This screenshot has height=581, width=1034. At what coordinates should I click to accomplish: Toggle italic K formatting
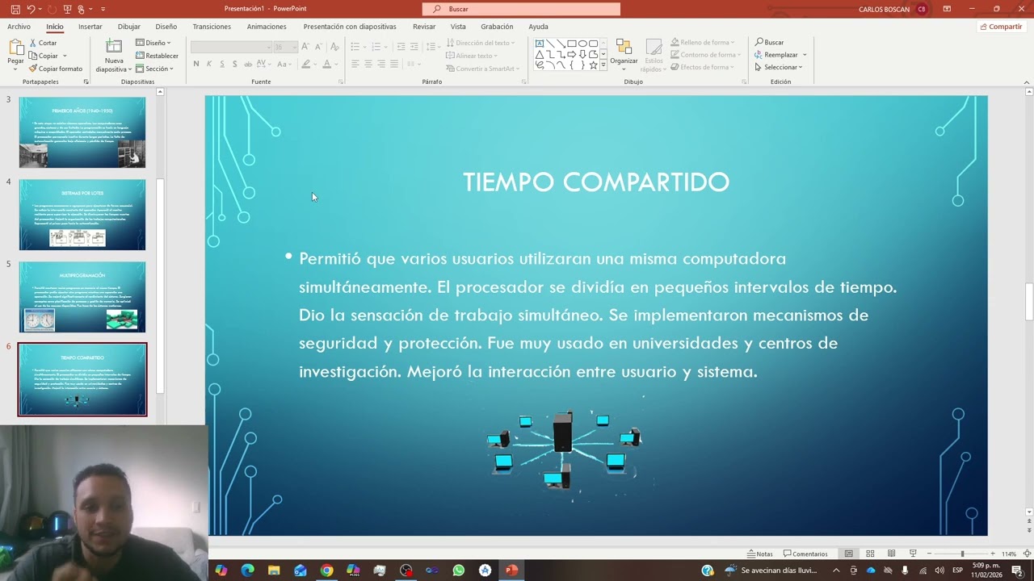[209, 64]
